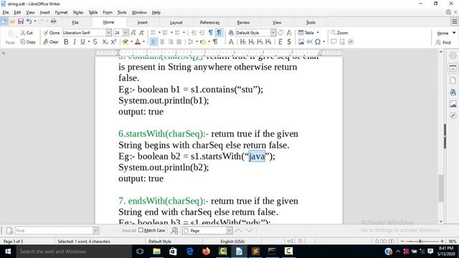Save document with the floppy disk icon
Image resolution: width=459 pixels, height=258 pixels.
click(x=21, y=21)
